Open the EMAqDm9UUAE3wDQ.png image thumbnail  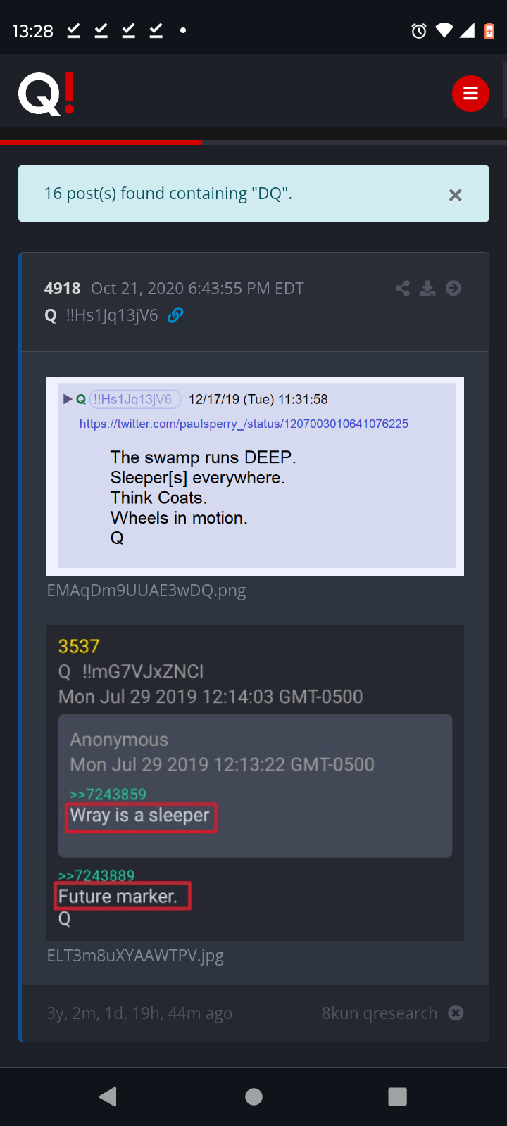255,476
